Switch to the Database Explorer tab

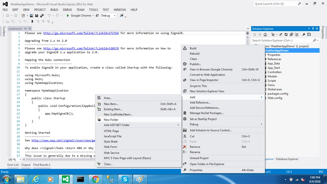pyautogui.click(x=287, y=159)
